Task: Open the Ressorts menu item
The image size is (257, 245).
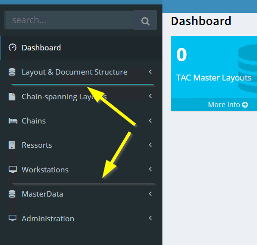Action: [81, 145]
